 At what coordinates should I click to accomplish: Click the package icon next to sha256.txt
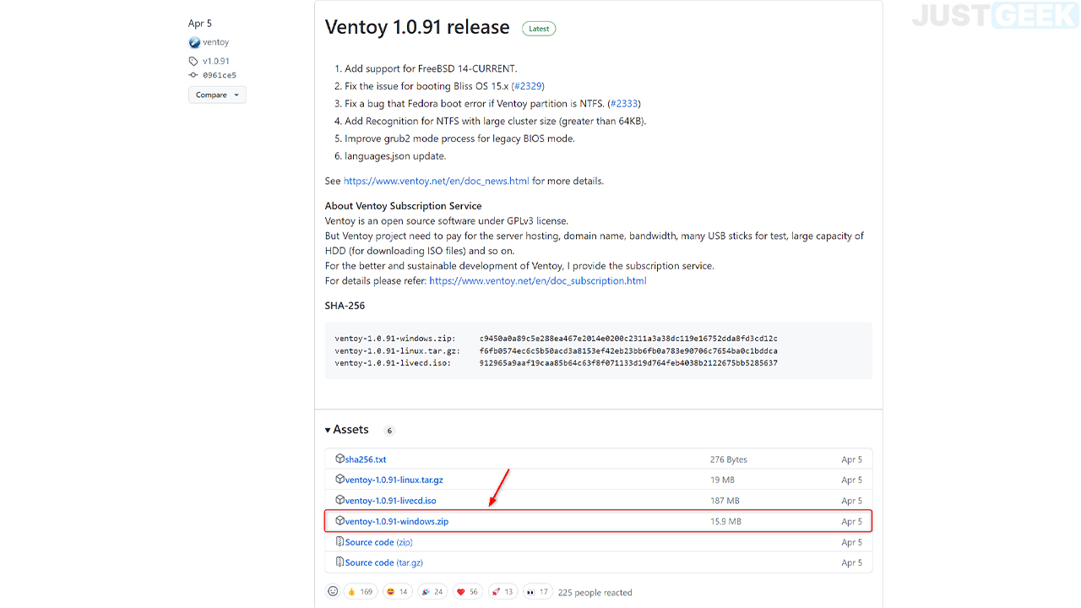(x=340, y=459)
